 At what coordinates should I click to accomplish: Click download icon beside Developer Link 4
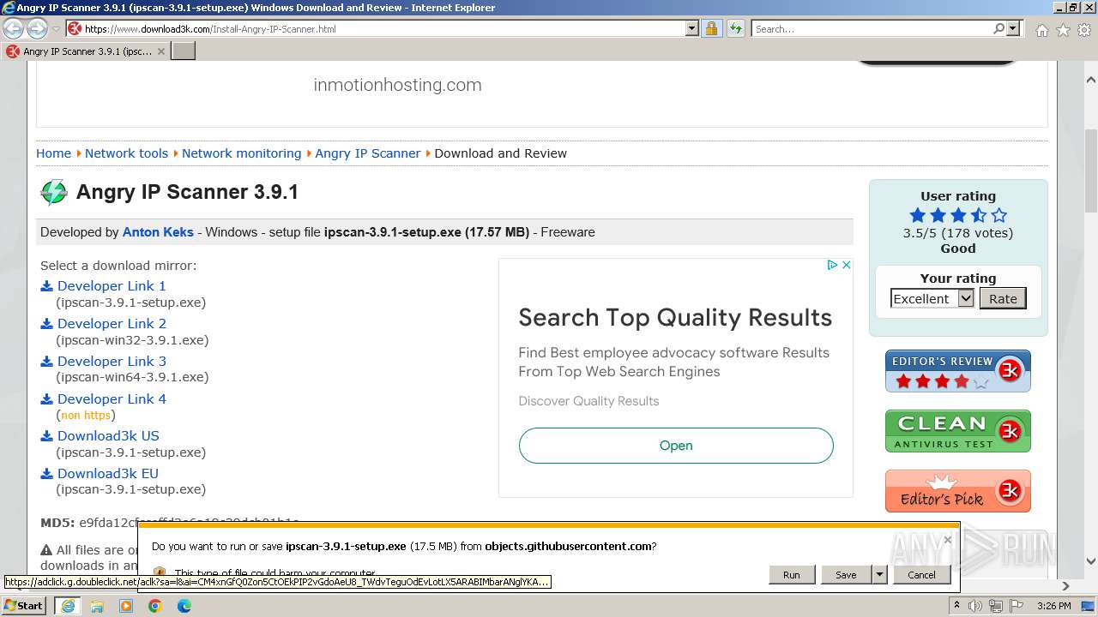(x=47, y=399)
